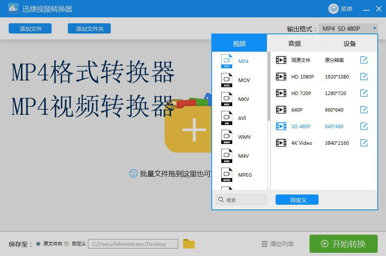Click the MP4 format file icon
The width and height of the screenshot is (386, 256).
point(226,61)
